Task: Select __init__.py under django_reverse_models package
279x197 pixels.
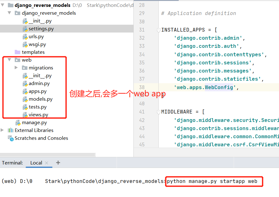Action: [x=40, y=21]
